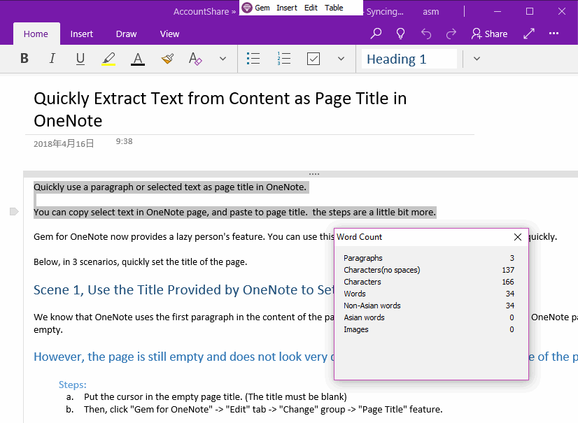Click the Word Count dialog title

pyautogui.click(x=359, y=237)
